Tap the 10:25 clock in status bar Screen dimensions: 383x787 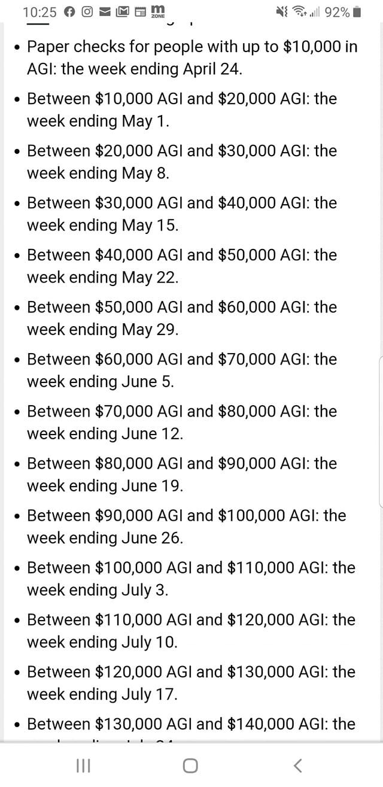point(39,12)
